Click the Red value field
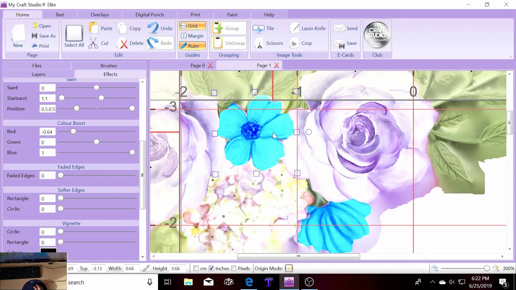 (48, 132)
